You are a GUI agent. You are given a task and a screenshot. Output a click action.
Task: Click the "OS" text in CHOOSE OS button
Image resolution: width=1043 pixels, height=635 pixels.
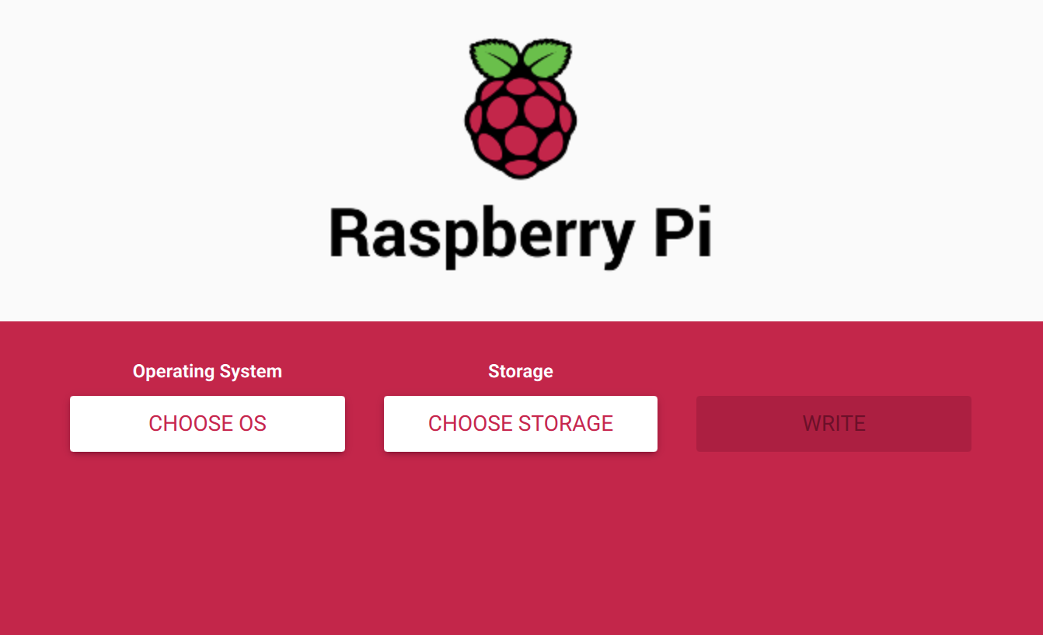(x=253, y=424)
